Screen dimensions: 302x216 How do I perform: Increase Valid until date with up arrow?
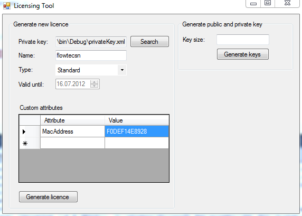point(94,82)
